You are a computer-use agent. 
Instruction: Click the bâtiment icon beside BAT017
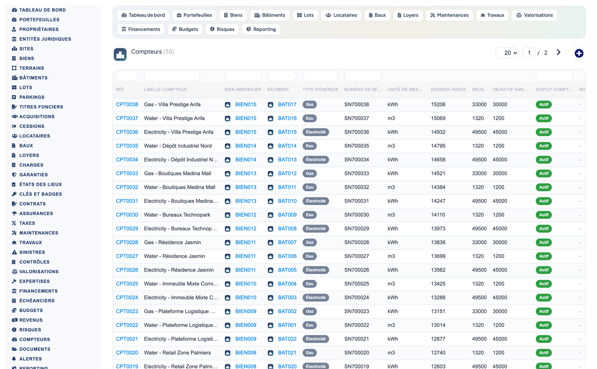[271, 105]
